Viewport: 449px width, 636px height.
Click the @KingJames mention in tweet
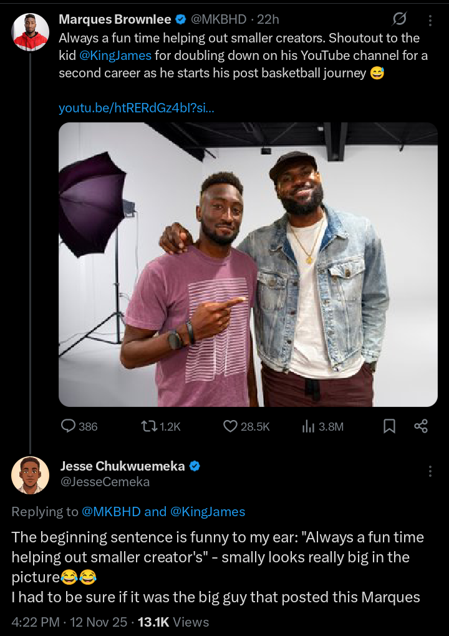point(115,56)
